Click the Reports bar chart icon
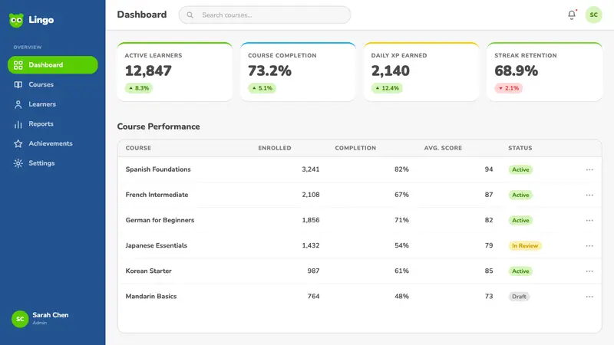Screen dimensions: 614x345 pyautogui.click(x=18, y=124)
